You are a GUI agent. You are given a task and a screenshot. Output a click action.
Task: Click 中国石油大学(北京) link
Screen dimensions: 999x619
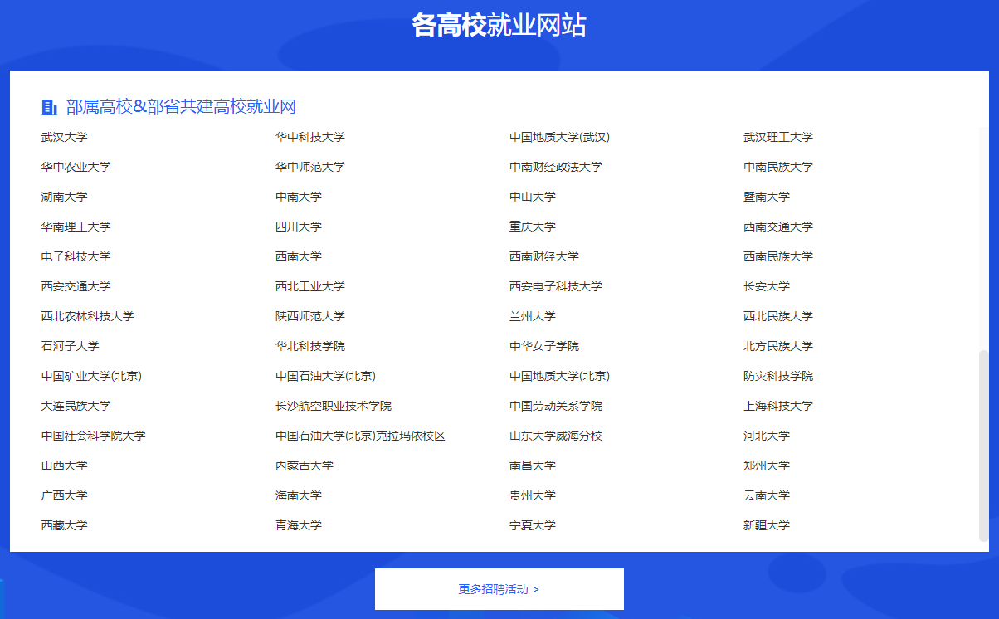[x=325, y=376]
